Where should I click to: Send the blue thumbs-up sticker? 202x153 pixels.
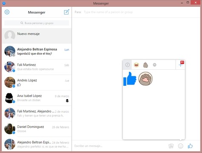click(x=130, y=79)
